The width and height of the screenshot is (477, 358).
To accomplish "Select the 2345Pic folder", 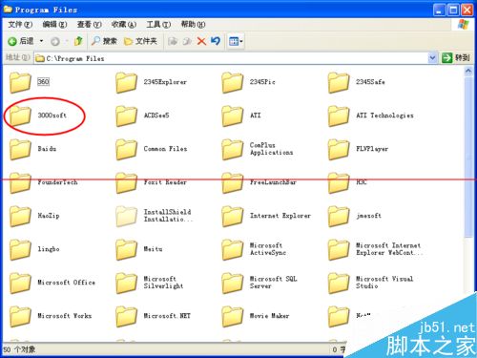I will tap(248, 82).
